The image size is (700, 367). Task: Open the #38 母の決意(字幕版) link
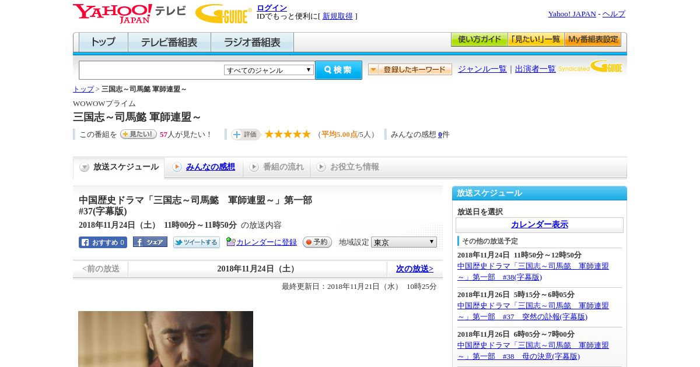533,351
